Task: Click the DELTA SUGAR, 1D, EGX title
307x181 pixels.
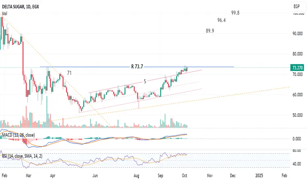Action: pyautogui.click(x=20, y=7)
